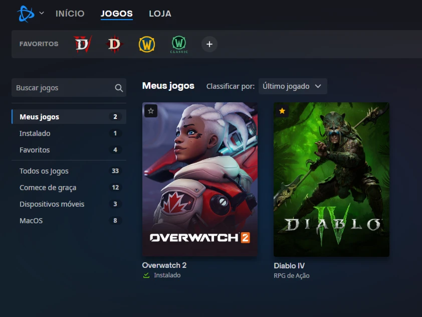
Task: Toggle favorite star on Overwatch 2 card
Action: 151,111
